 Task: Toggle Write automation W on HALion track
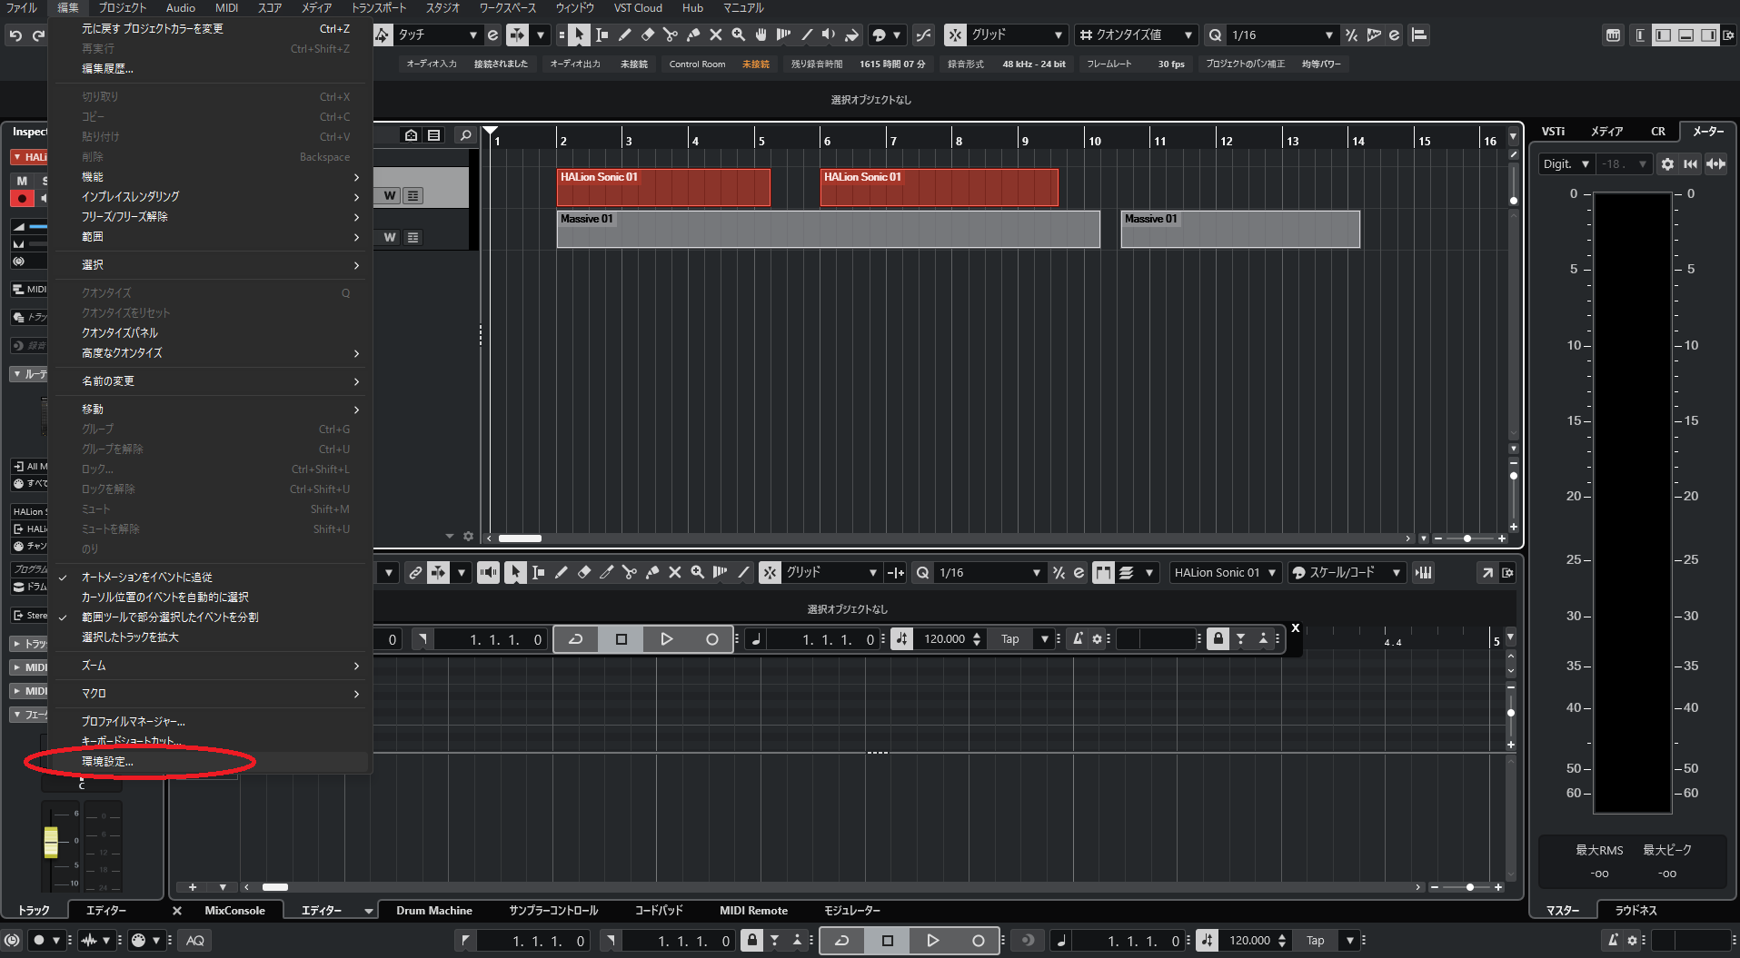(x=390, y=195)
